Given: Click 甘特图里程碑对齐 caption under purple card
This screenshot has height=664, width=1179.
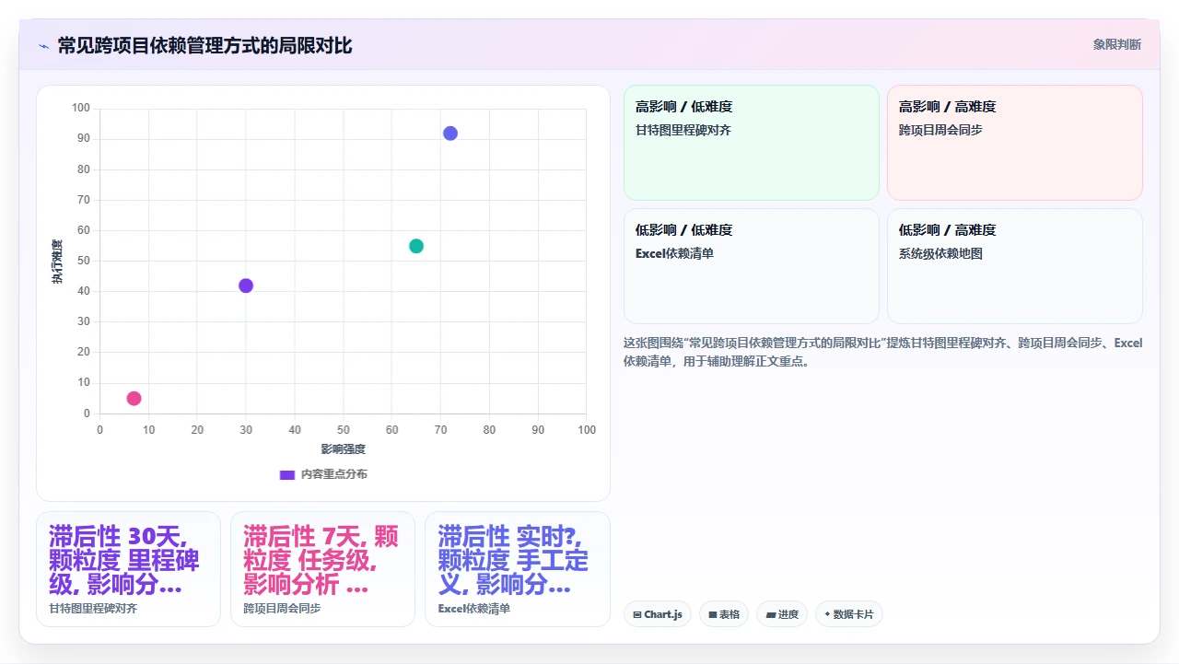Looking at the screenshot, I should pos(93,609).
